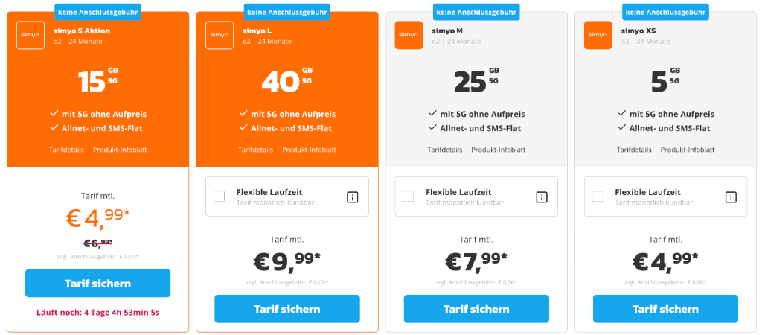Open Produkt-Infoblatt for simyo M
762x335 pixels.
[498, 150]
